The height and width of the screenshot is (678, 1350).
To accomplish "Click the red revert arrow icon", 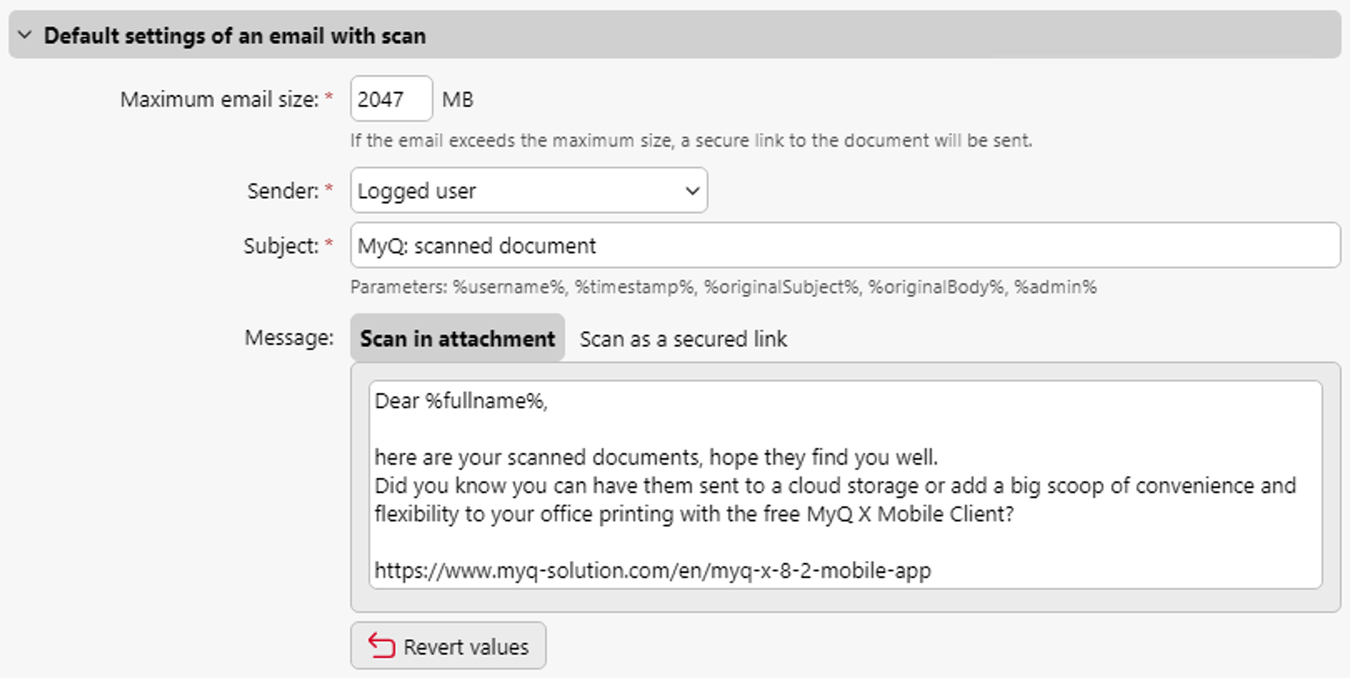I will (x=382, y=646).
